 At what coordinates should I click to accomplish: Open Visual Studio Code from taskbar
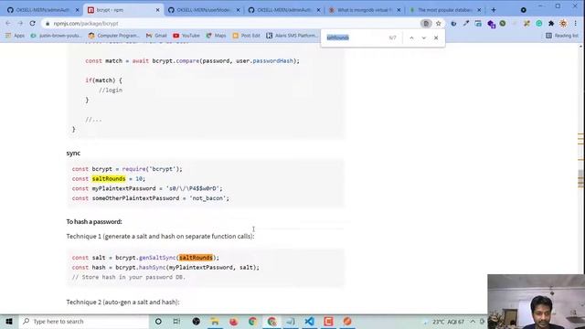(x=309, y=321)
